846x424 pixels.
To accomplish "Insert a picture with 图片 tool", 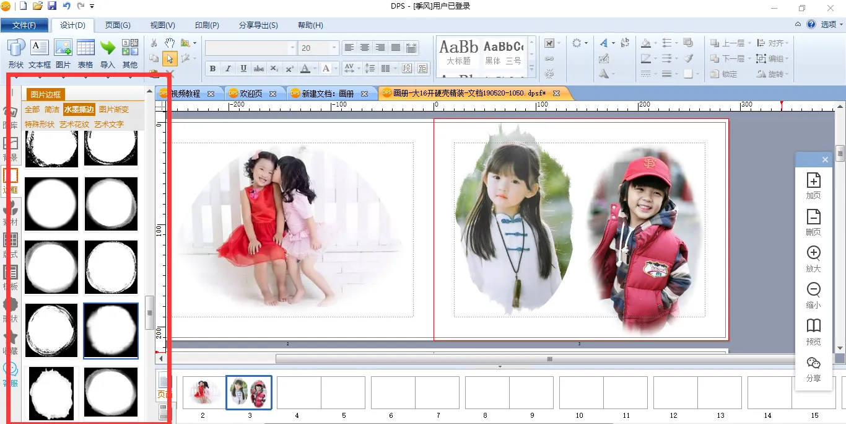I will click(x=63, y=53).
